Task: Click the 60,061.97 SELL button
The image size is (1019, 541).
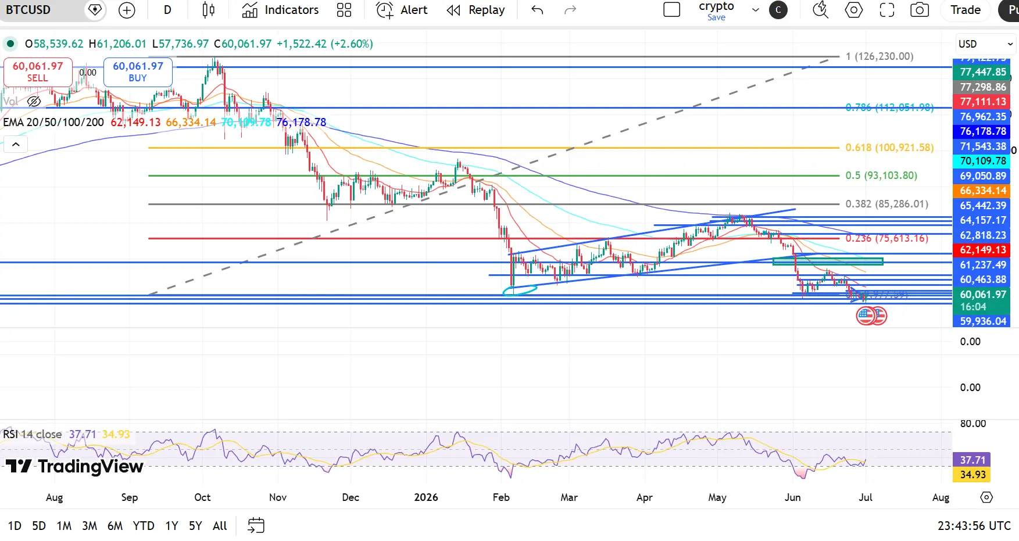Action: click(x=38, y=72)
